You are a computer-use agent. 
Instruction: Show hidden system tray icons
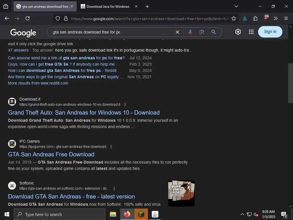tap(242, 214)
